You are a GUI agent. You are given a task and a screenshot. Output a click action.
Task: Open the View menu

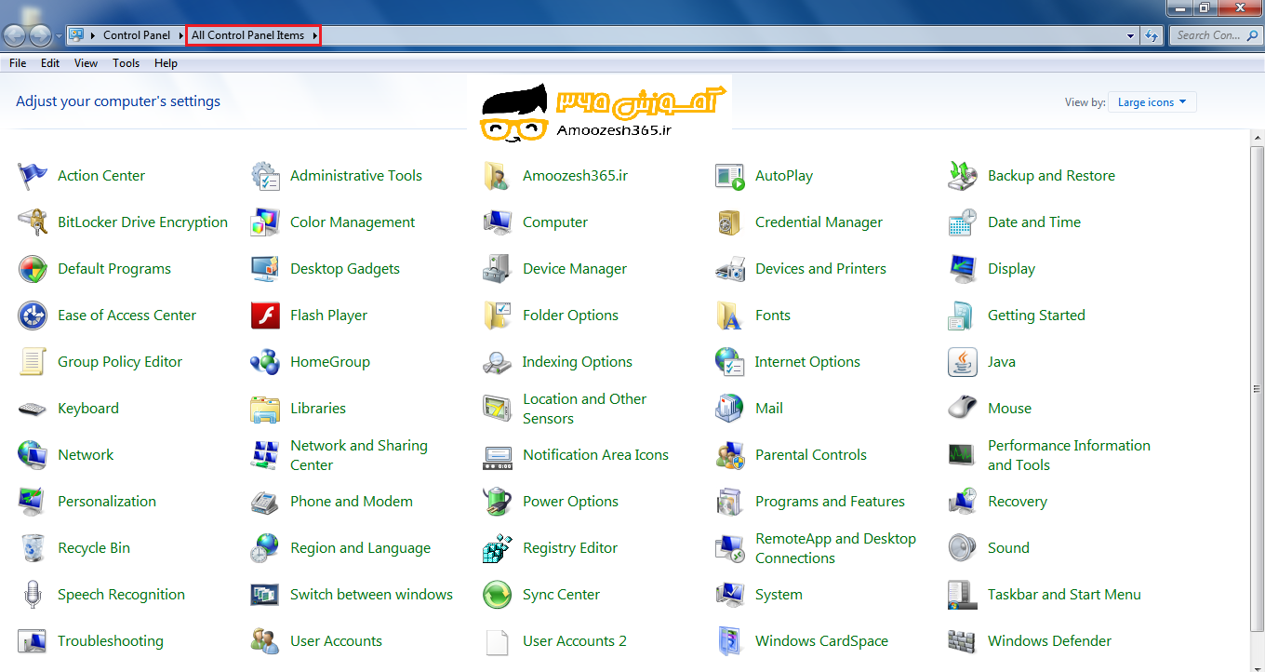86,63
